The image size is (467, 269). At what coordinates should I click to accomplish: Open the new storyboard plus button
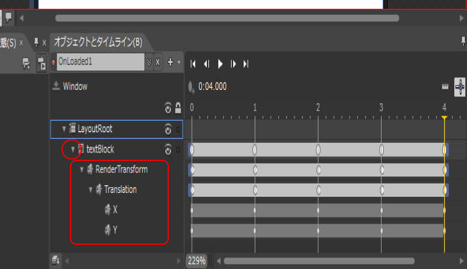click(x=170, y=62)
